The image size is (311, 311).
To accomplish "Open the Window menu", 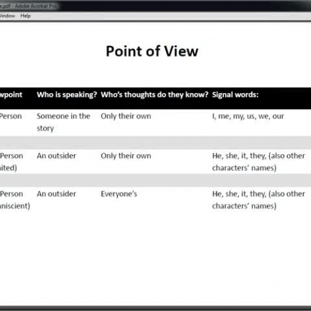I will pos(7,16).
